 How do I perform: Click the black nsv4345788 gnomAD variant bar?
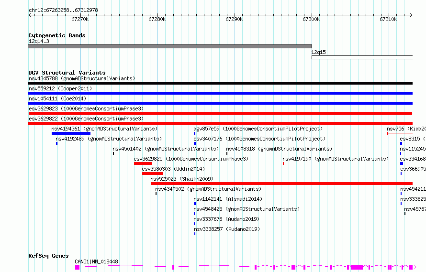click(x=220, y=83)
